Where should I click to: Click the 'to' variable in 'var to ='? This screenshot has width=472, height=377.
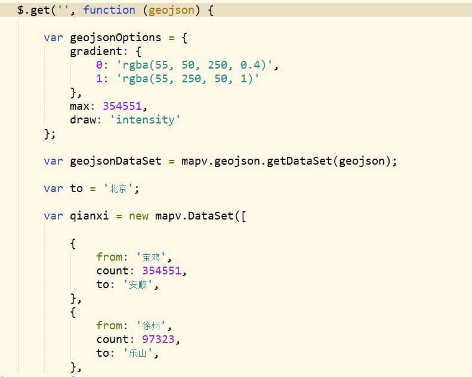point(76,188)
